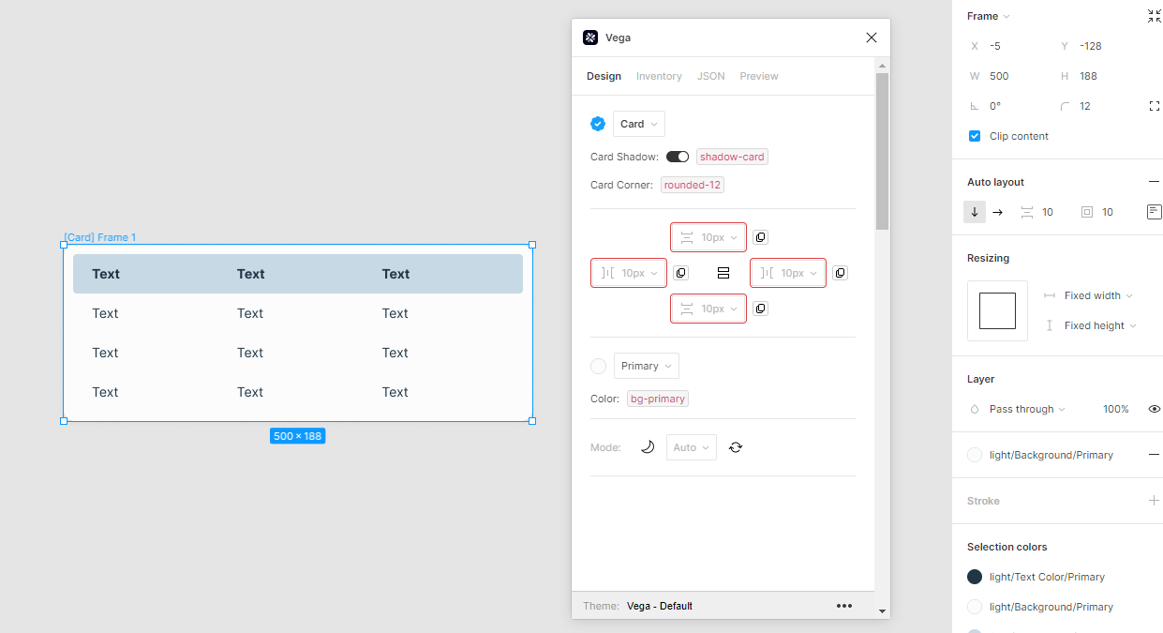Switch to the Design tab in Vega
This screenshot has height=633, width=1163.
click(x=604, y=76)
